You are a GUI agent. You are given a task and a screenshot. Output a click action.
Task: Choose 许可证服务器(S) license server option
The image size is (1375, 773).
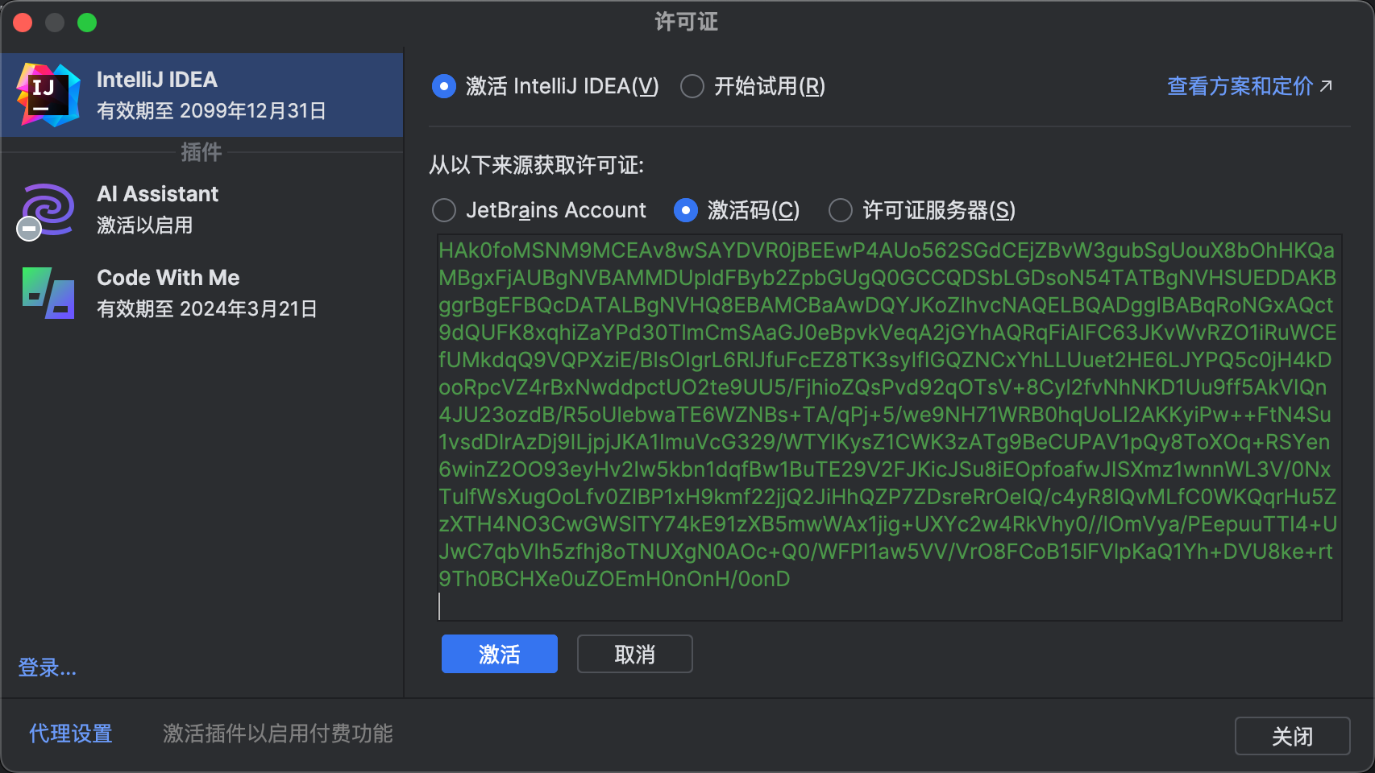tap(841, 210)
